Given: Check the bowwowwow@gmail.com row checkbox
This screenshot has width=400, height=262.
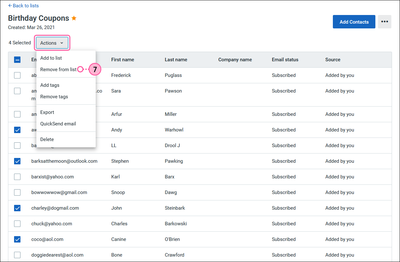Looking at the screenshot, I should point(17,192).
